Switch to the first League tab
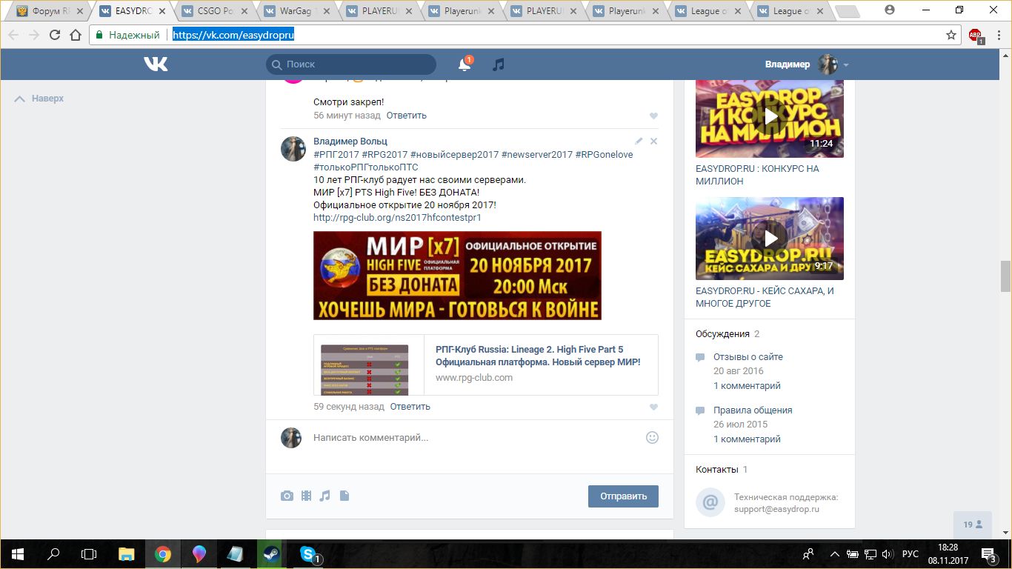Image resolution: width=1012 pixels, height=569 pixels. (x=708, y=11)
